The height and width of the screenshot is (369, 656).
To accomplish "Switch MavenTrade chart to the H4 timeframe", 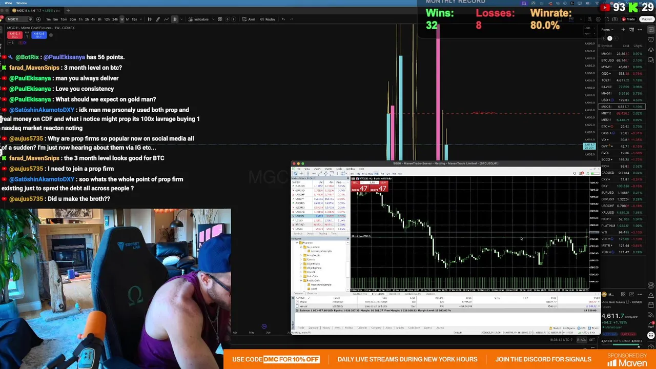I will (x=382, y=174).
